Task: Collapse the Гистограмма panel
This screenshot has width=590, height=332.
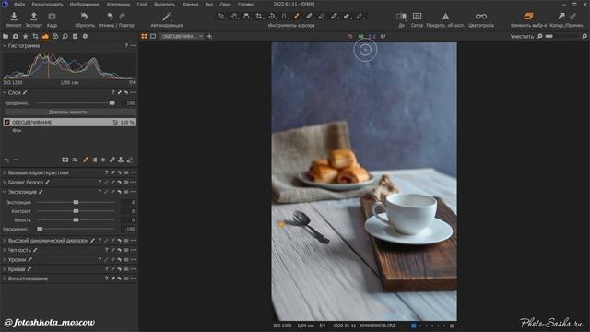Action: 5,45
